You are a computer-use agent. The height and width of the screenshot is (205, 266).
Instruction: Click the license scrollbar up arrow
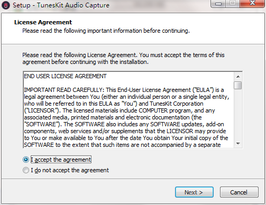[x=238, y=77]
